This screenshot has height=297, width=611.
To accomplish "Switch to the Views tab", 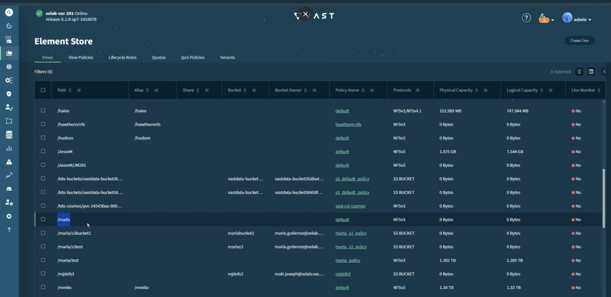I will tap(48, 57).
